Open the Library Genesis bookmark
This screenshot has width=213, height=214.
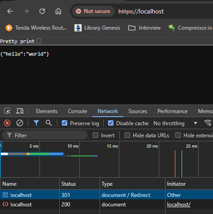pos(97,28)
